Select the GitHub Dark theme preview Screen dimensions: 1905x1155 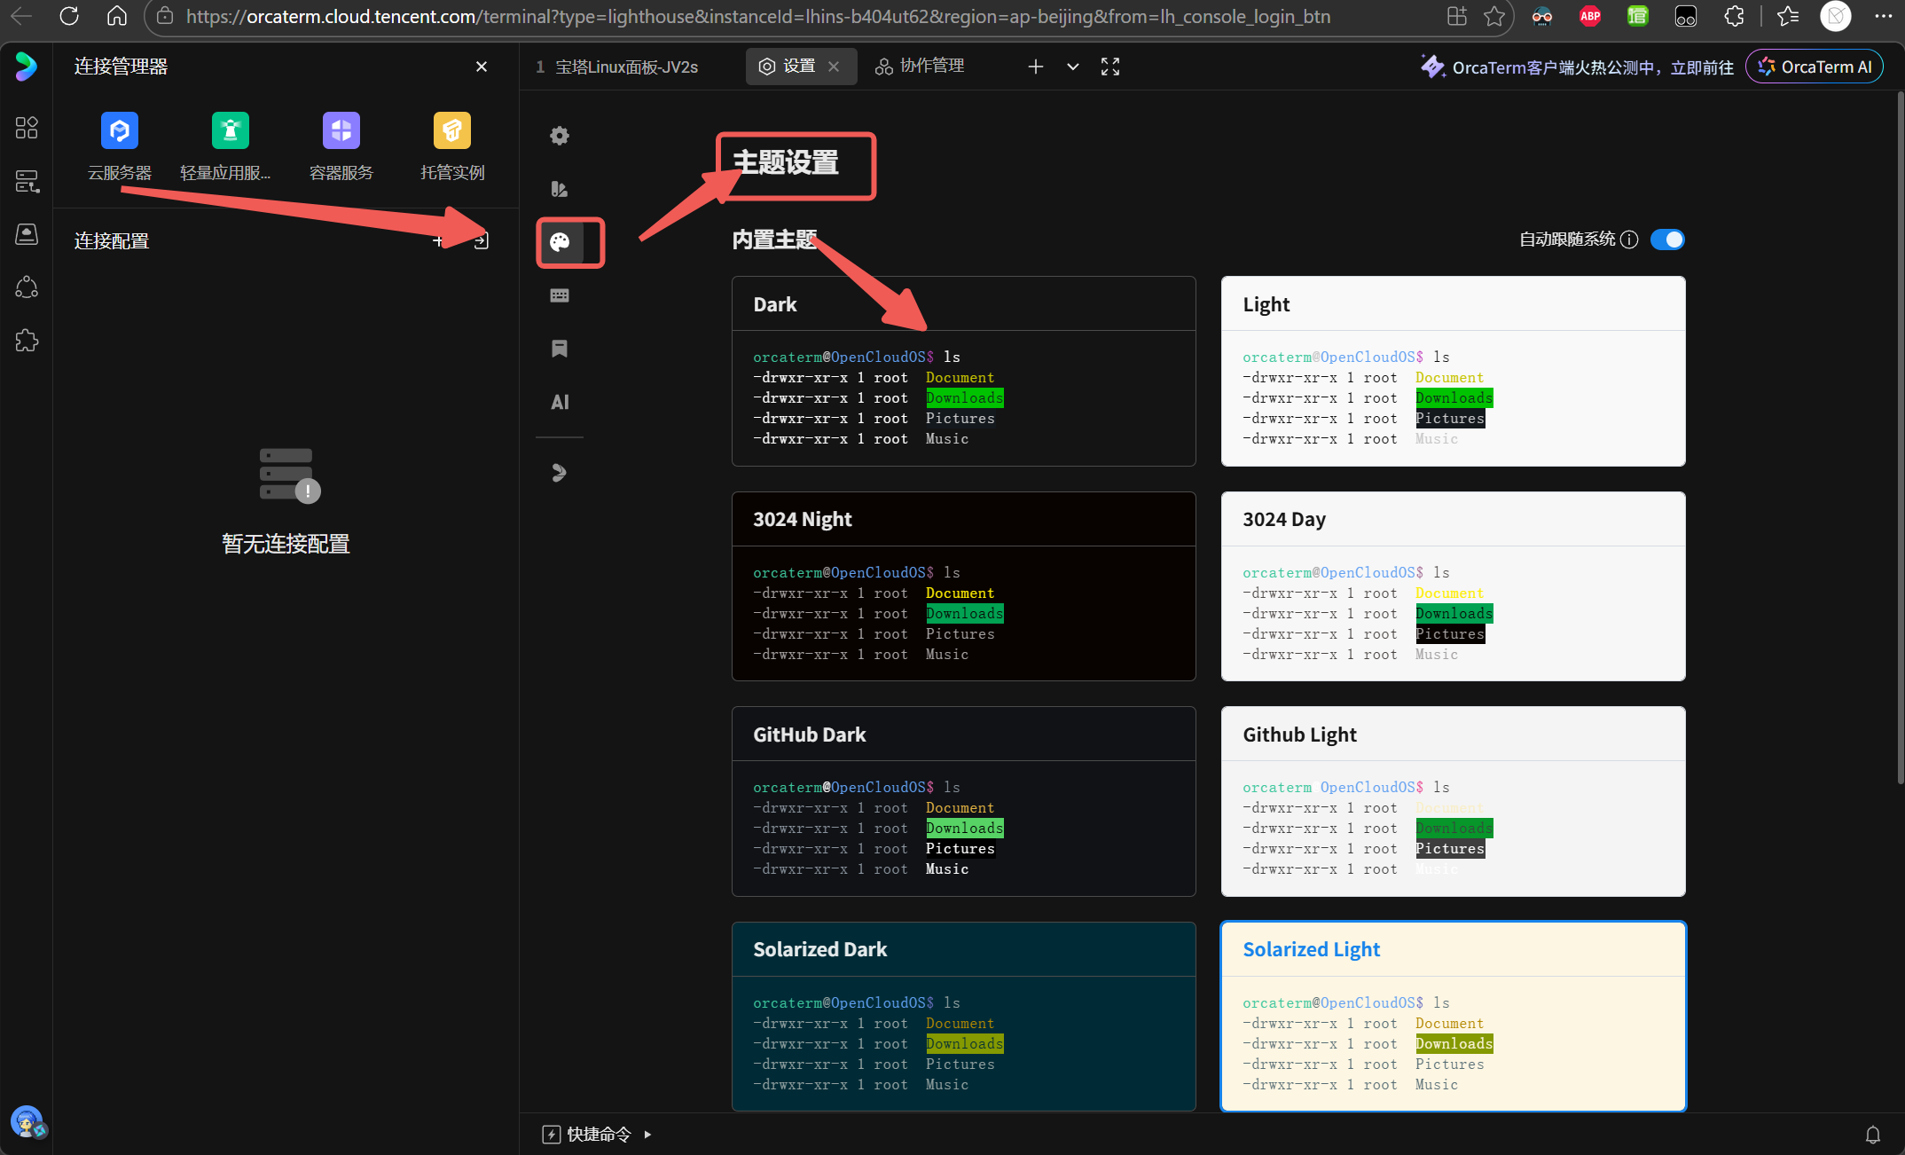tap(963, 827)
